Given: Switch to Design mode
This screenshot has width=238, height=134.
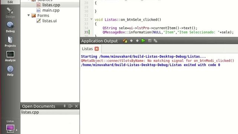Looking at the screenshot, I should 10,13.
